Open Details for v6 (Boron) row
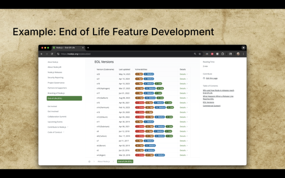The height and width of the screenshot is (178, 285). point(183,146)
